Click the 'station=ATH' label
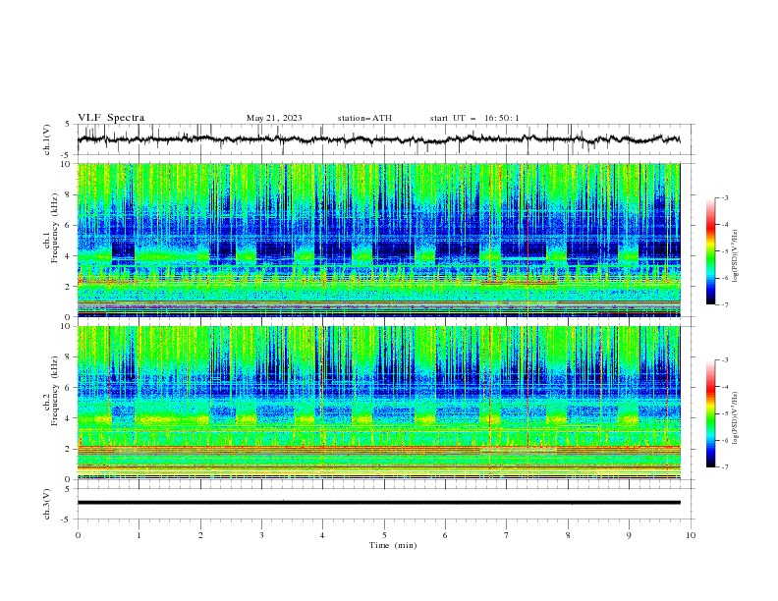This screenshot has height=601, width=778. pos(364,118)
